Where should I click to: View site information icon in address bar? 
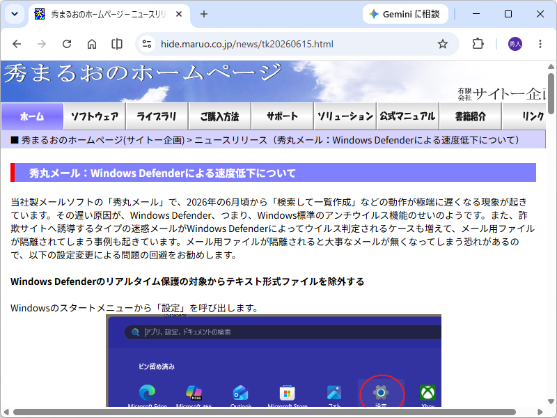coord(147,44)
